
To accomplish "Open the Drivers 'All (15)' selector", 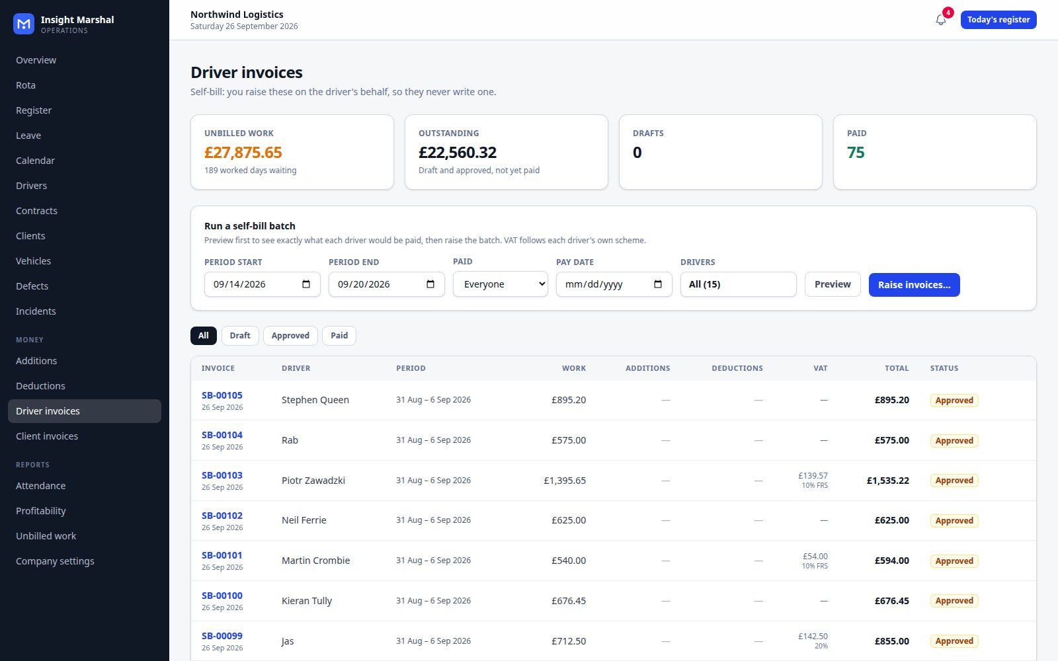I will tap(738, 284).
